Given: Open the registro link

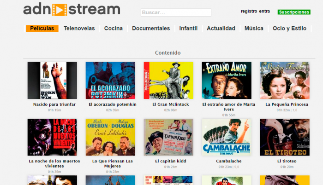Looking at the screenshot, I should 249,12.
